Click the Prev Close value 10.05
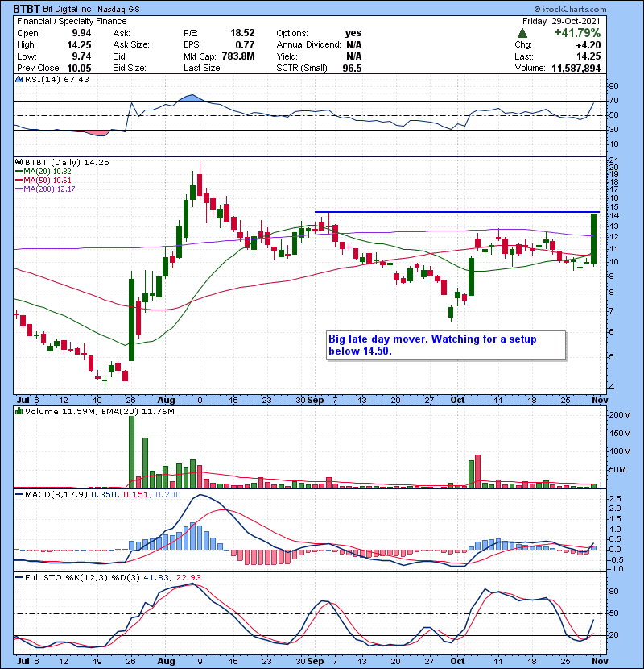The image size is (644, 669). [79, 69]
